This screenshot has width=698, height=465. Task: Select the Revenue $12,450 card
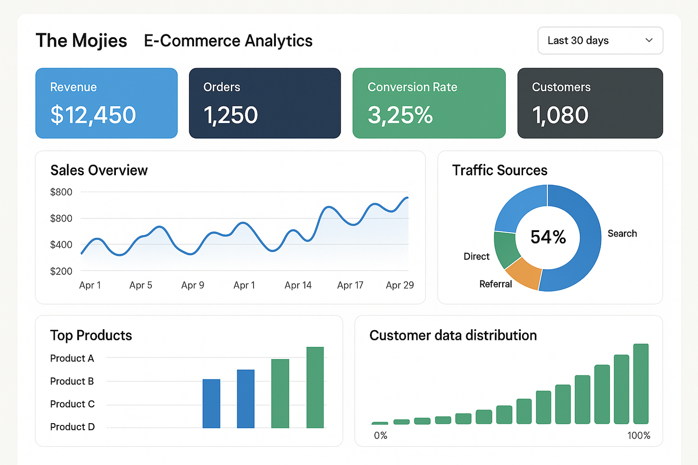click(107, 103)
